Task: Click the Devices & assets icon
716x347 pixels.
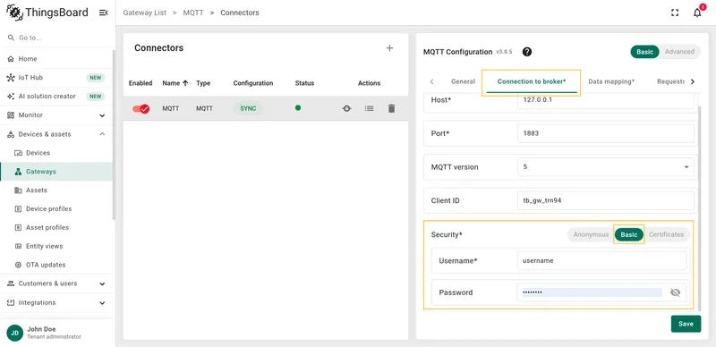Action: (11, 134)
